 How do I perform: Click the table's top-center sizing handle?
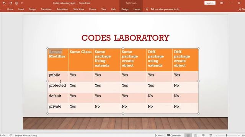click(123, 48)
